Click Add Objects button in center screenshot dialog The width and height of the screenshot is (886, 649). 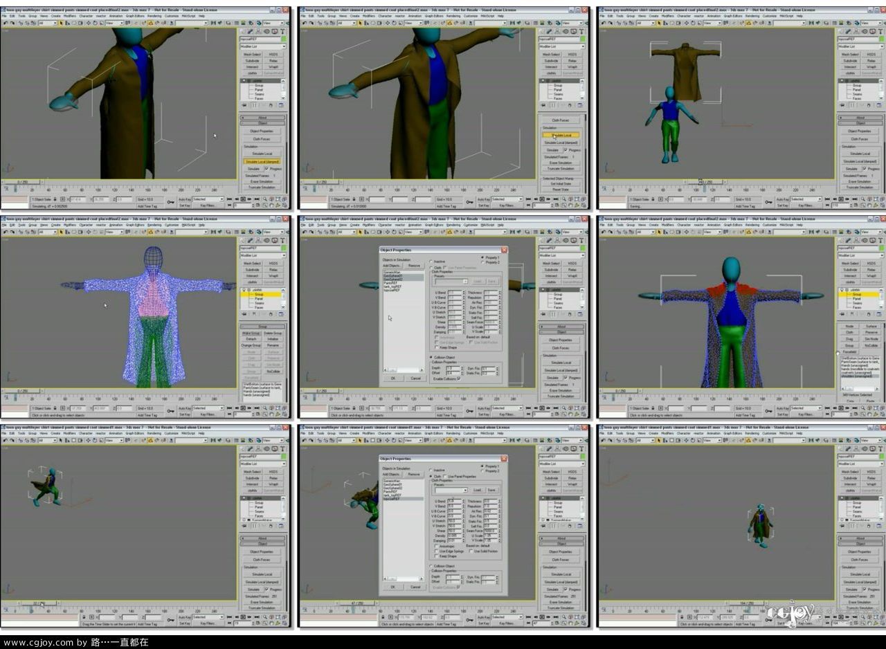click(391, 266)
